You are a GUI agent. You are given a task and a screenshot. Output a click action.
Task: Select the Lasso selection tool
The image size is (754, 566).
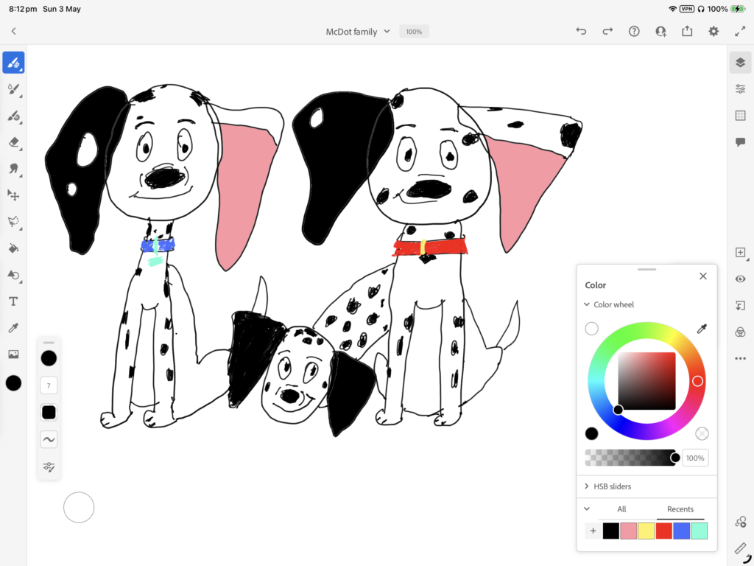[13, 221]
